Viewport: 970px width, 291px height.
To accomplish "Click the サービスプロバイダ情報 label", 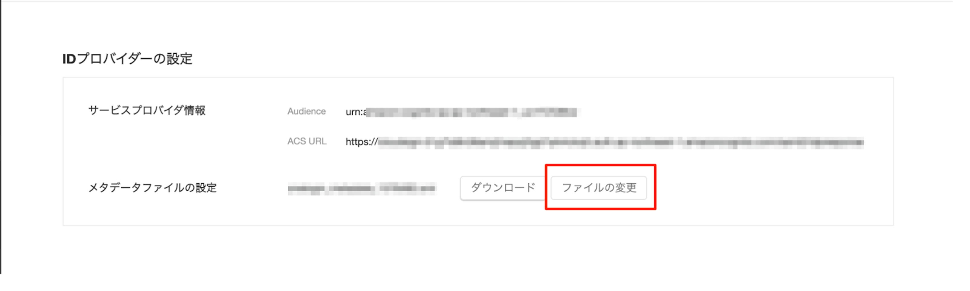I will click(x=147, y=111).
